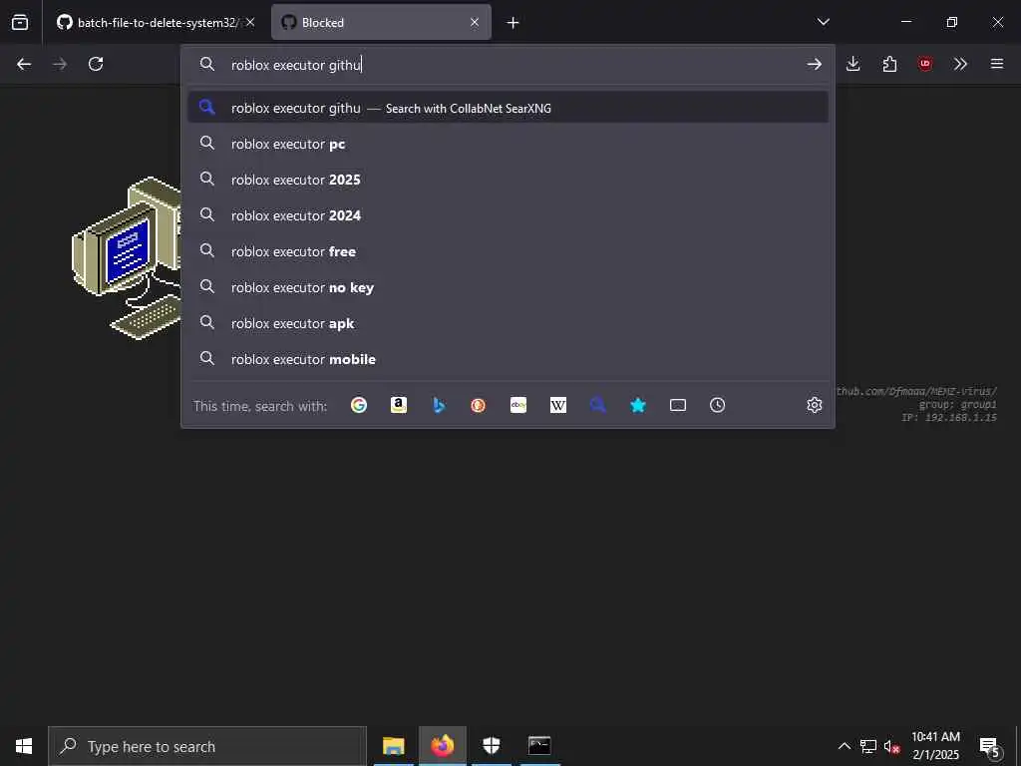Search in Bookmarks star icon

pyautogui.click(x=638, y=405)
